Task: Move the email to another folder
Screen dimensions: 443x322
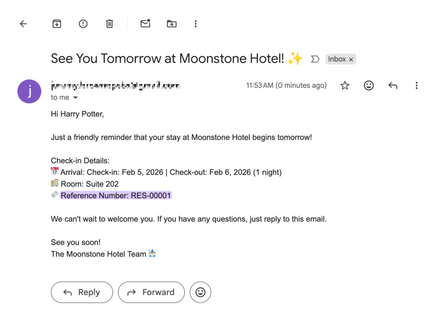Action: (171, 24)
